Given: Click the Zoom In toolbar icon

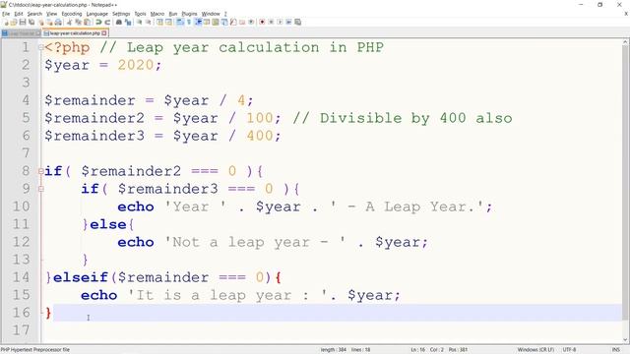Looking at the screenshot, I should point(139,22).
